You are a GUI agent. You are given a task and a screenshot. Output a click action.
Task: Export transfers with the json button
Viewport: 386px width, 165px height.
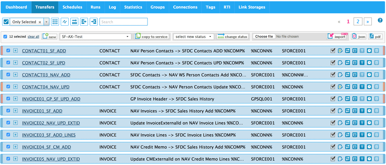point(358,36)
